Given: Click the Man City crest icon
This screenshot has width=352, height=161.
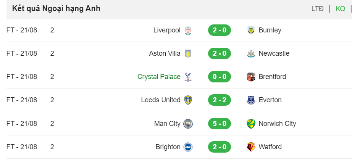Looking at the screenshot, I should (x=188, y=124).
